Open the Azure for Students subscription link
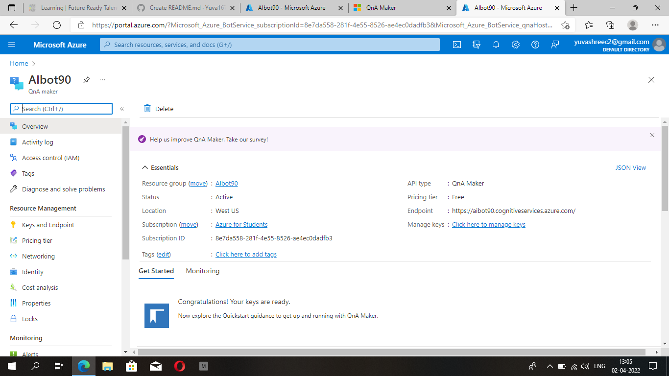The width and height of the screenshot is (669, 376). (241, 225)
